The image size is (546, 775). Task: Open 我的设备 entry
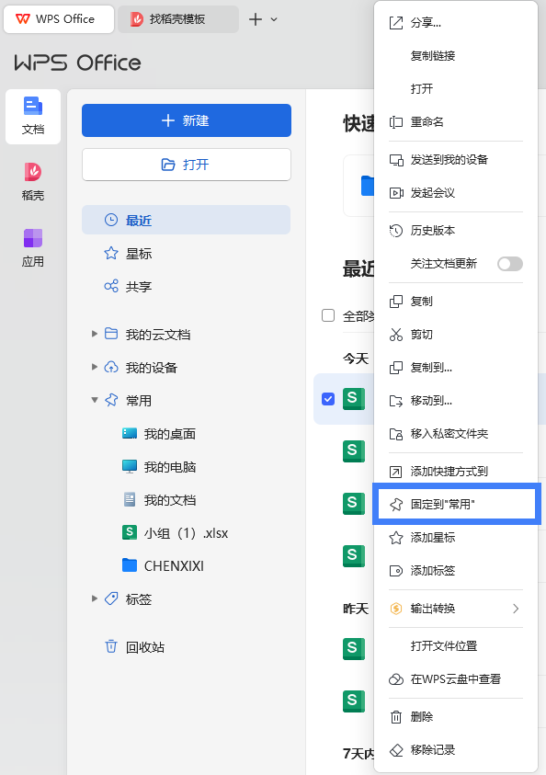click(141, 367)
